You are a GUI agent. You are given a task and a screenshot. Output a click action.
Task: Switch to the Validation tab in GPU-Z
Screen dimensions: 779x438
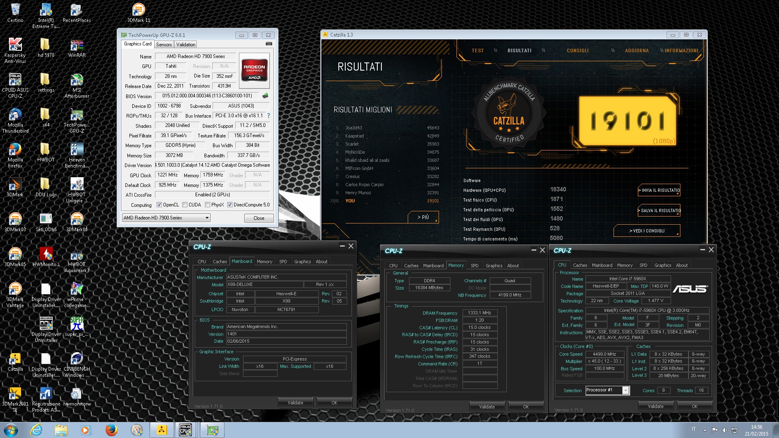(x=186, y=45)
